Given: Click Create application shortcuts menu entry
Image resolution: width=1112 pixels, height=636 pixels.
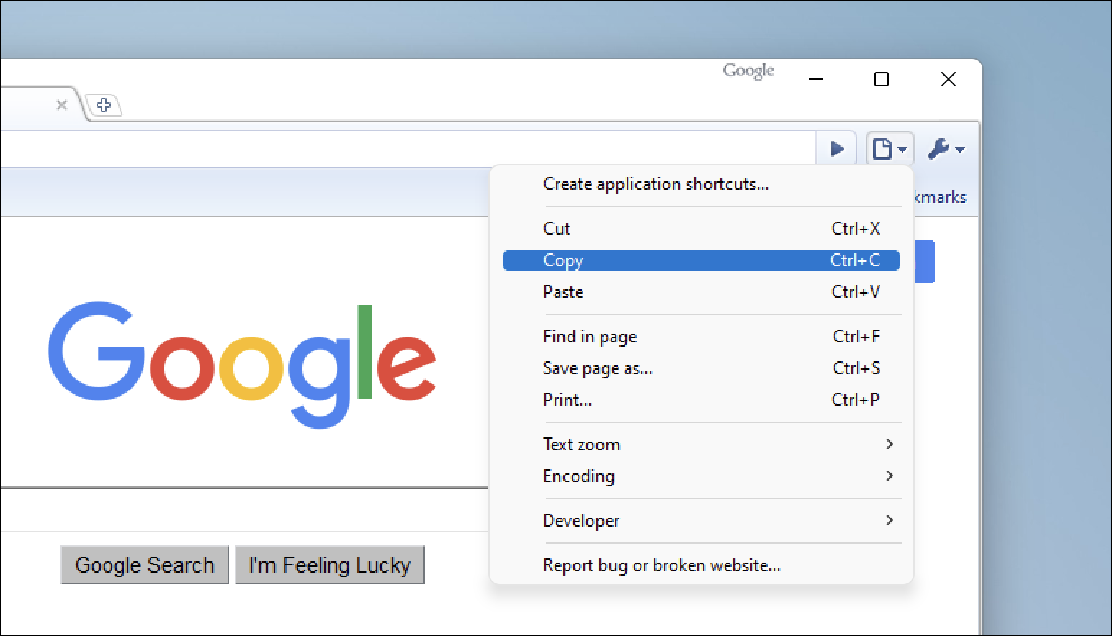Looking at the screenshot, I should (x=655, y=184).
